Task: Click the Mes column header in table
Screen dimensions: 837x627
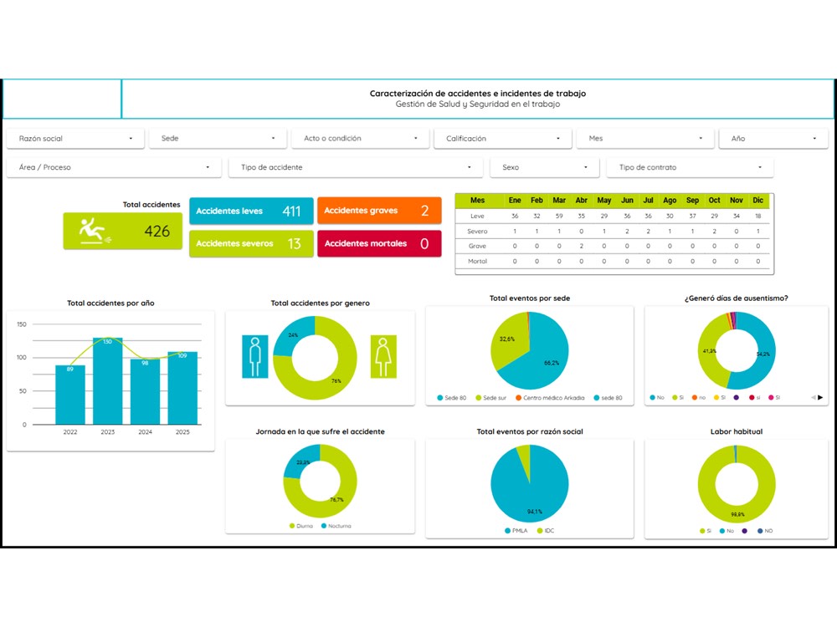Action: tap(477, 201)
